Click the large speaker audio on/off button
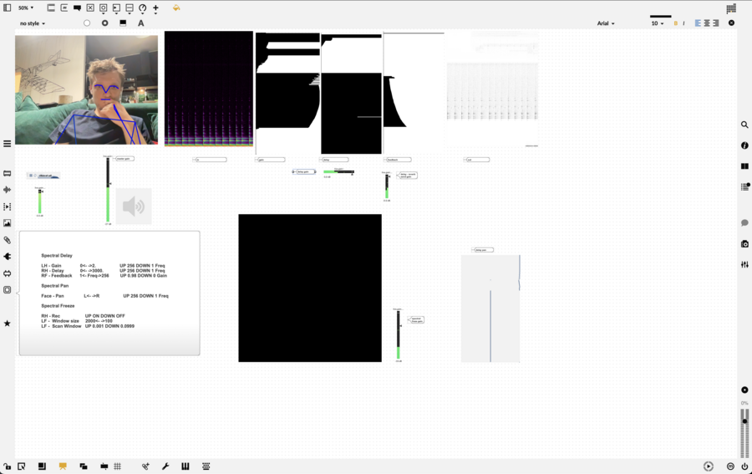752x474 pixels. 134,206
